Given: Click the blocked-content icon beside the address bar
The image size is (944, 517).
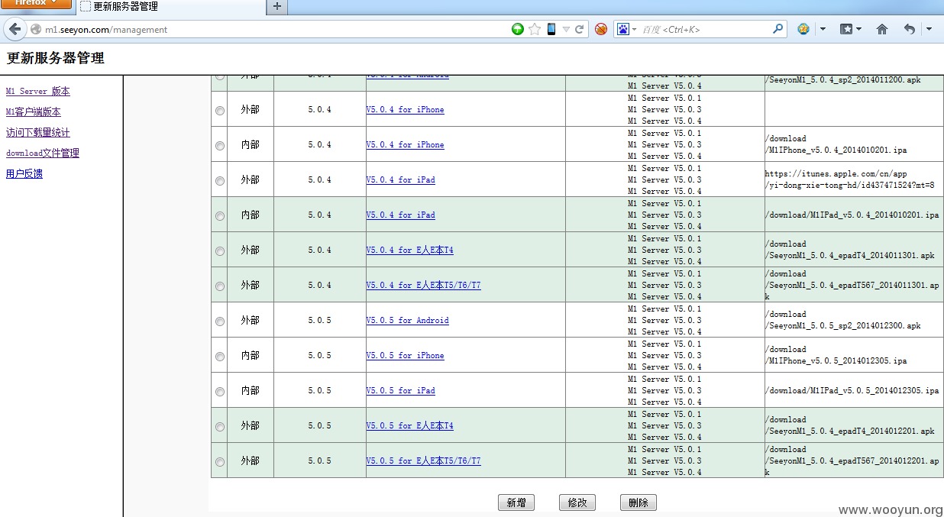Looking at the screenshot, I should [601, 29].
